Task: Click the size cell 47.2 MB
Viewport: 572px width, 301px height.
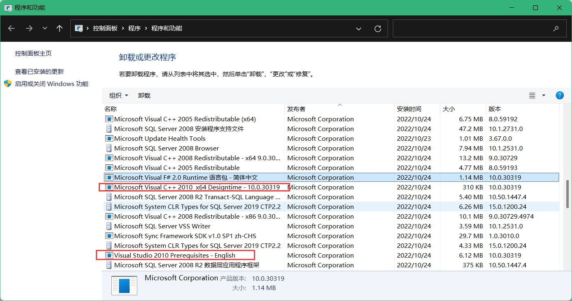Action: coord(471,129)
